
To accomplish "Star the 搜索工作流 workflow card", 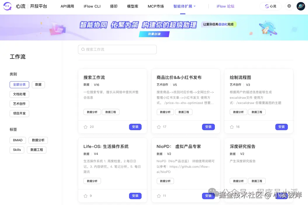I will pos(85,127).
